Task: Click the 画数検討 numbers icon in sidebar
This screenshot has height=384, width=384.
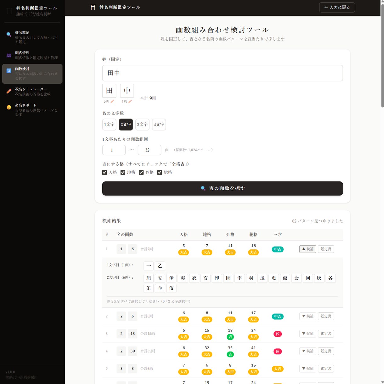Action: pos(9,71)
